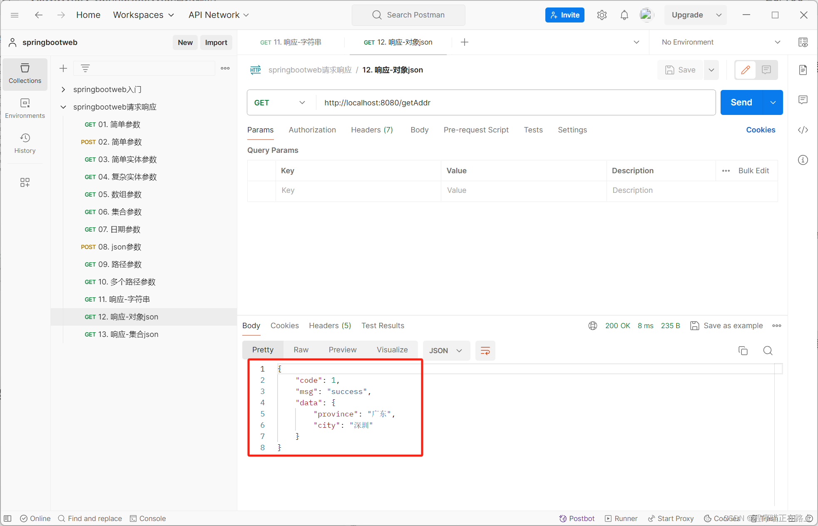The width and height of the screenshot is (818, 526).
Task: Change the JSON response format dropdown
Action: click(446, 351)
